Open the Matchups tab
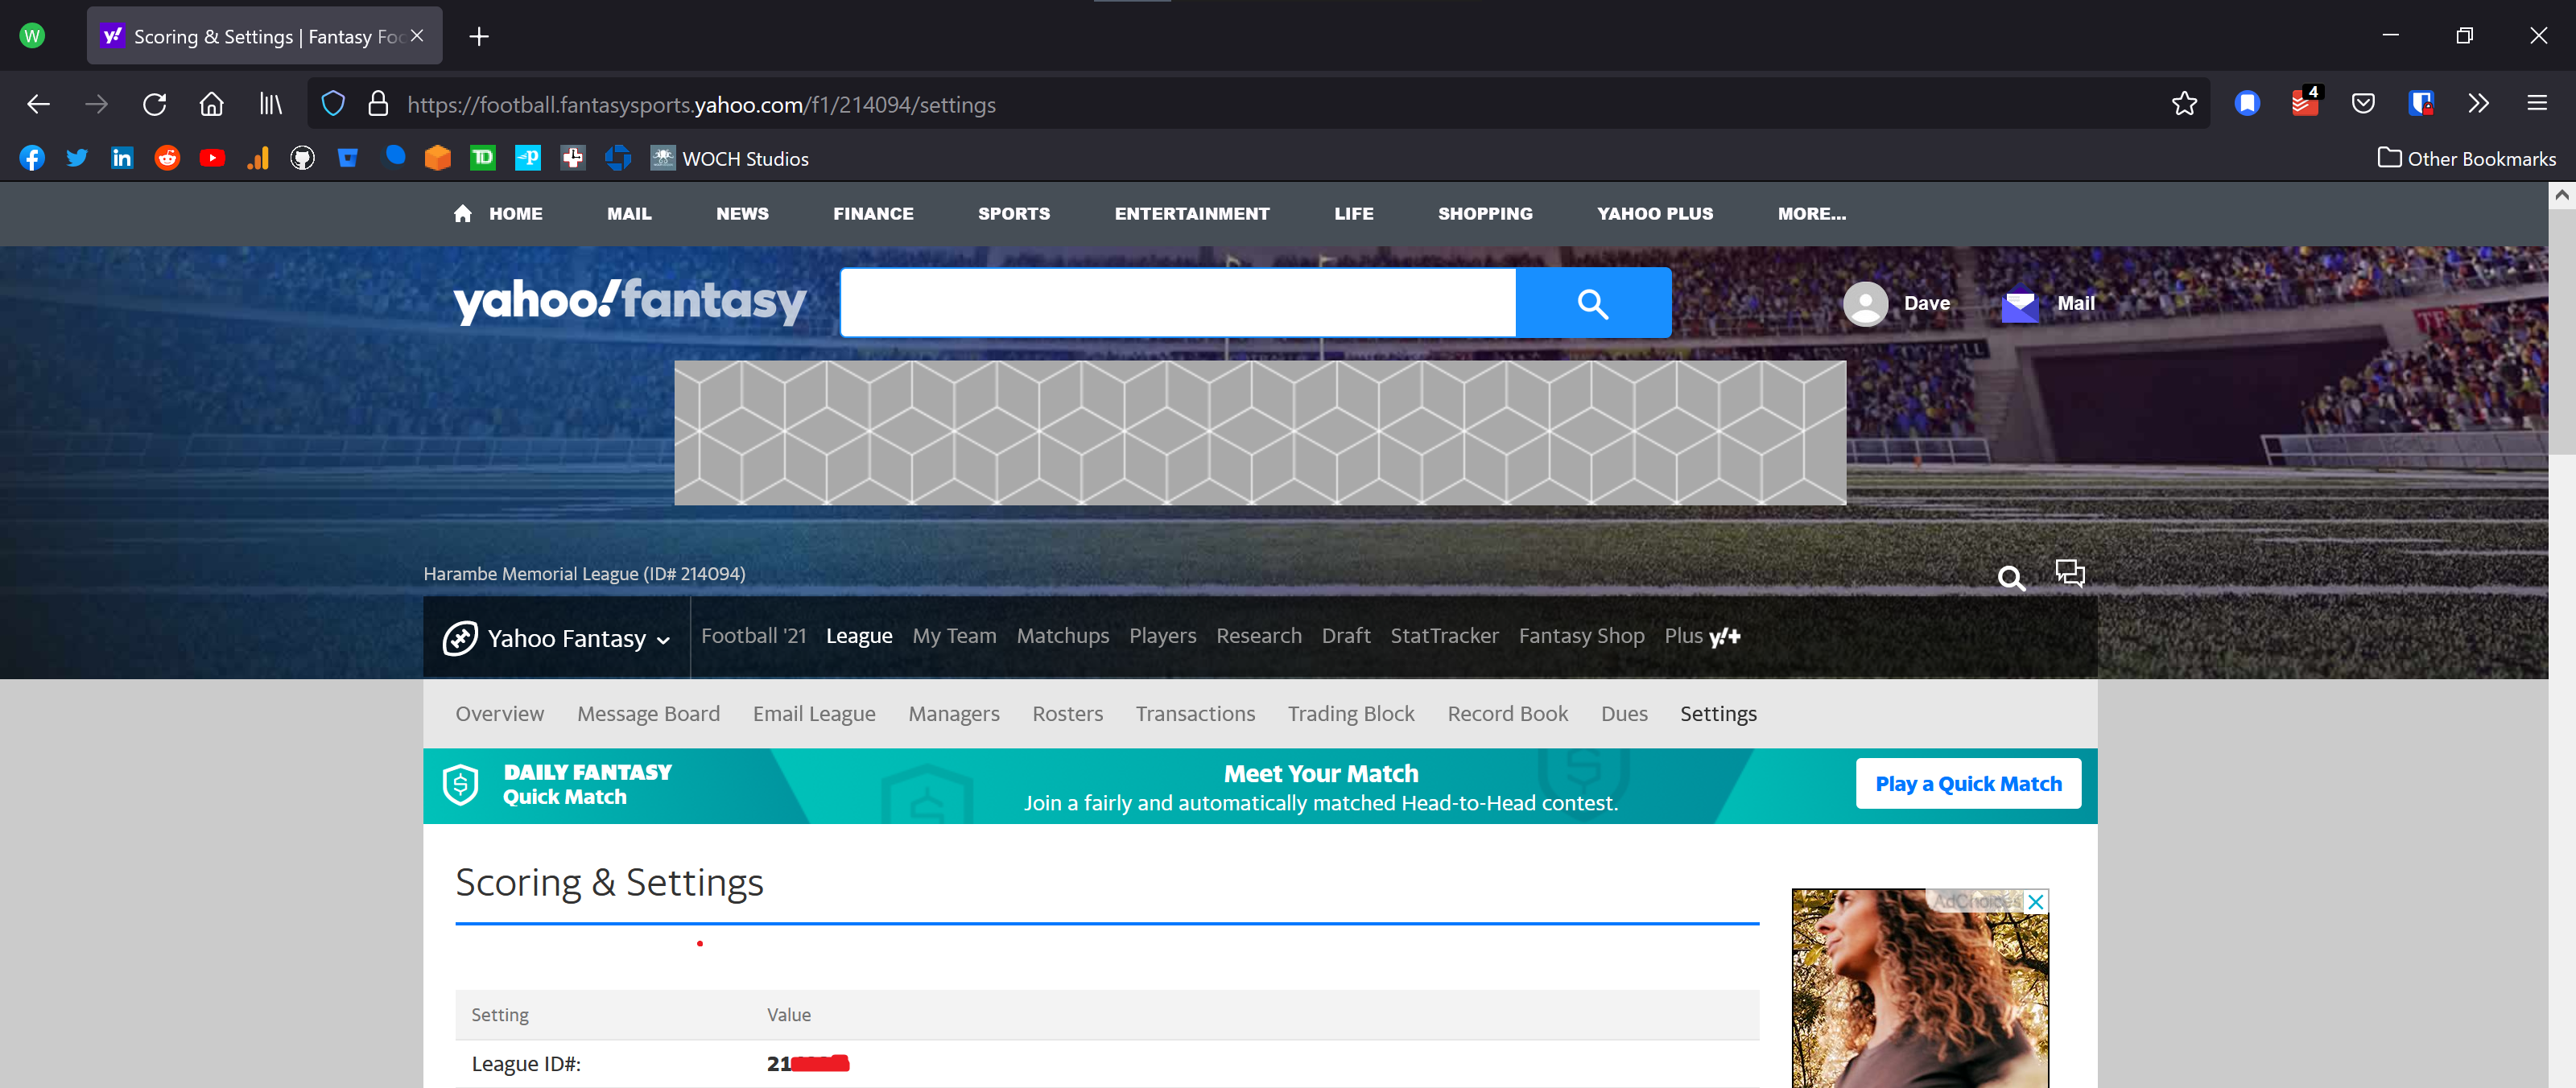 (x=1062, y=636)
